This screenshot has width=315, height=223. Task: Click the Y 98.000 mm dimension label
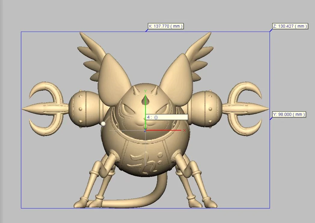pos(289,114)
